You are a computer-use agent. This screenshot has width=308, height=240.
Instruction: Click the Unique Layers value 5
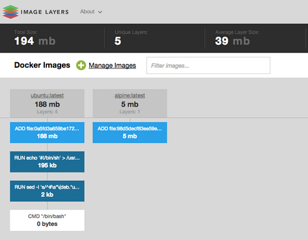point(118,41)
